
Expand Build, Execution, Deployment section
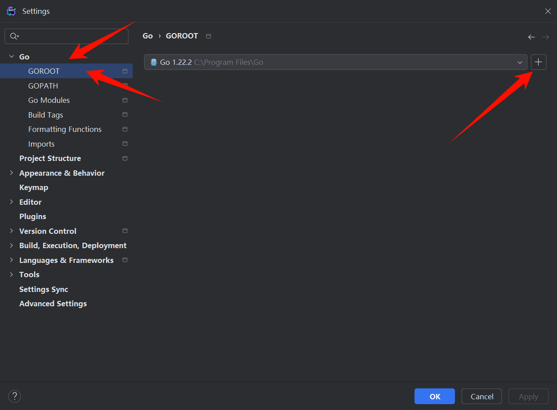12,245
